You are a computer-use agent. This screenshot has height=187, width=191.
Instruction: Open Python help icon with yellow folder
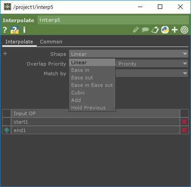click(x=15, y=30)
